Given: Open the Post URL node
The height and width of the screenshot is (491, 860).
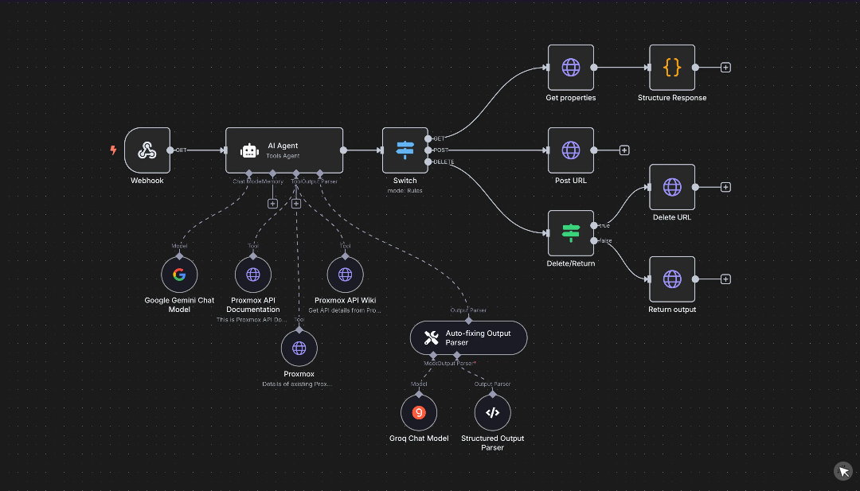Looking at the screenshot, I should (x=570, y=150).
